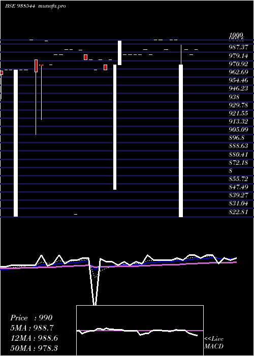The image size is (254, 356).
Task: Click the munafa.pro label
Action: point(52,6)
